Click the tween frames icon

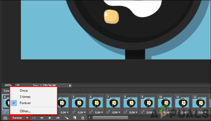coord(67,118)
